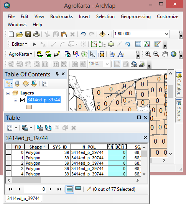
Task: Switch to List By Visibility view
Action: pos(26,84)
